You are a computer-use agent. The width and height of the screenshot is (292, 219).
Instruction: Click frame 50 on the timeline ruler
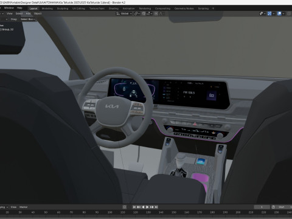46,212
